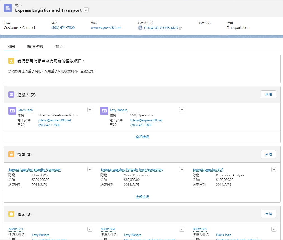Open the Davis Josh contact record
Image resolution: width=283 pixels, height=240 pixels.
click(25, 110)
